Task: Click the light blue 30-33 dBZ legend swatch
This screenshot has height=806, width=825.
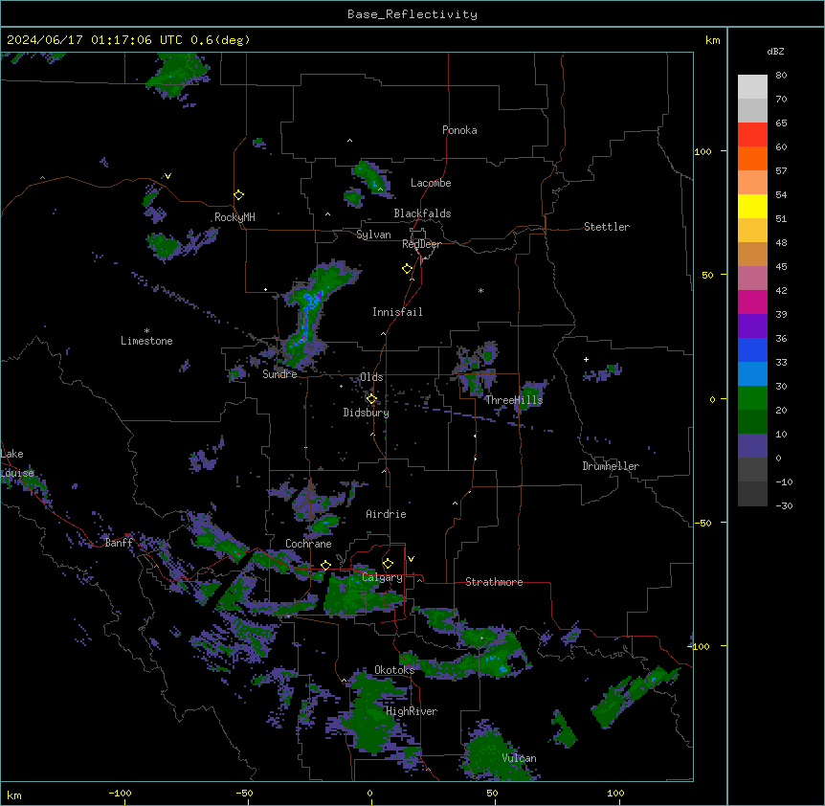Action: pos(752,374)
